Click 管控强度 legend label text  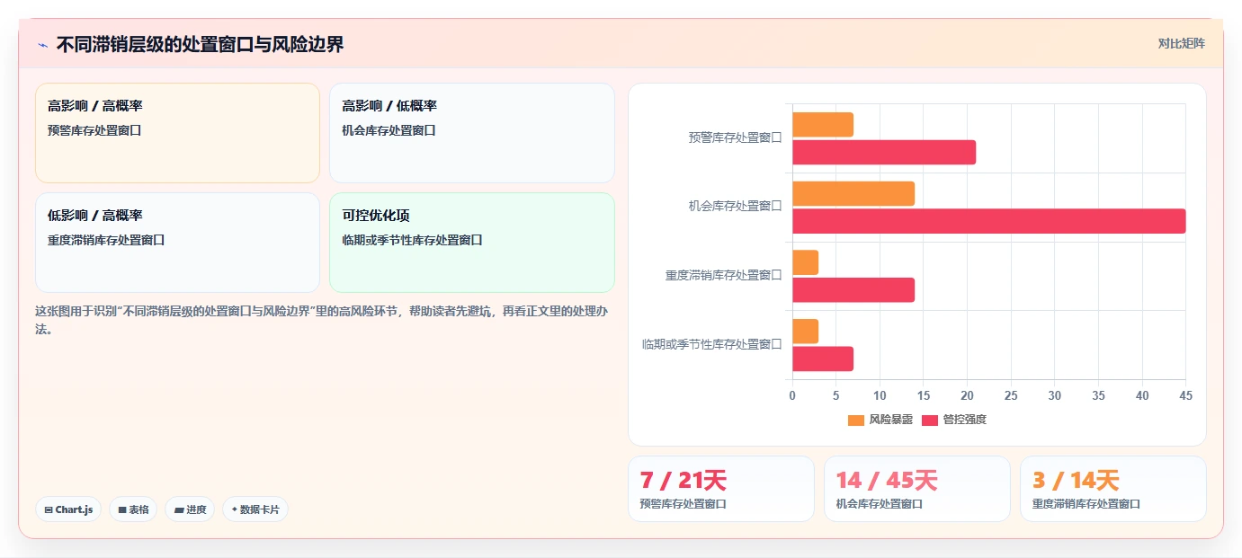point(964,420)
